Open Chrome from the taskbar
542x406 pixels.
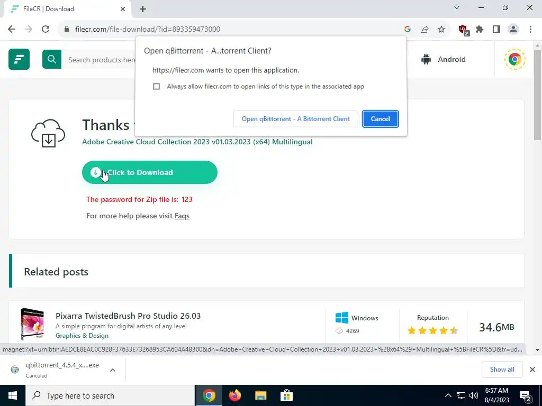[209, 395]
